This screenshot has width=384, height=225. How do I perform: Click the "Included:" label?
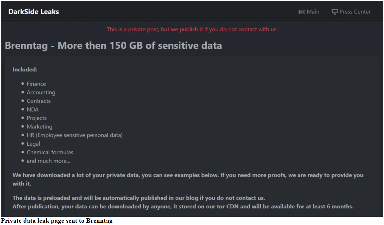(x=25, y=70)
